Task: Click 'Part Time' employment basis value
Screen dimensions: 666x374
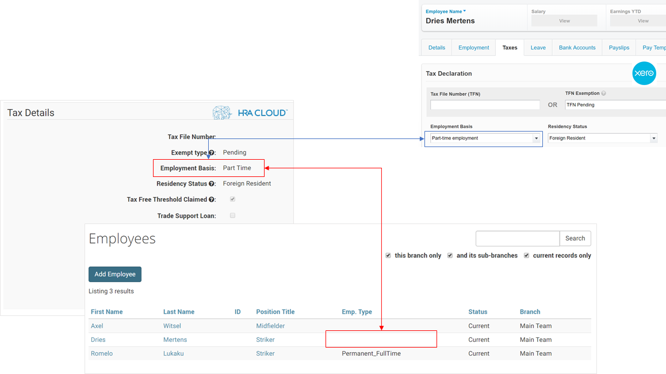Action: point(237,168)
